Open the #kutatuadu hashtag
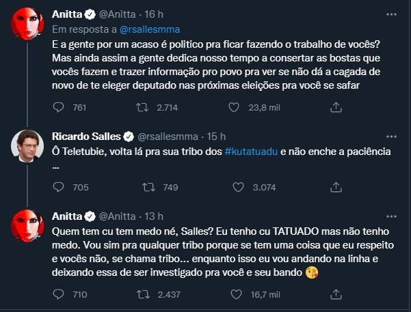 (x=250, y=150)
